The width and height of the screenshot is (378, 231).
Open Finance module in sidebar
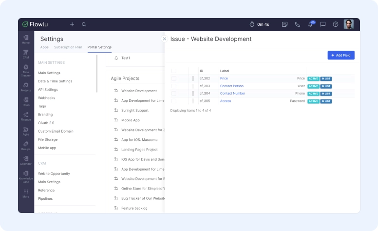(x=26, y=116)
